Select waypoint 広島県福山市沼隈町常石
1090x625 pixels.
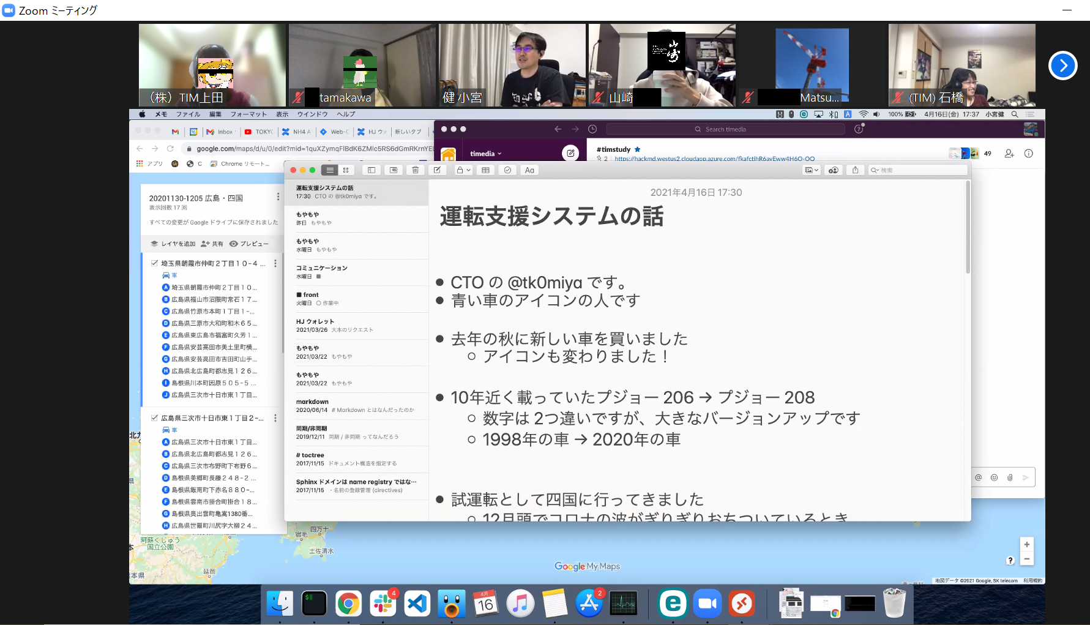click(x=209, y=299)
